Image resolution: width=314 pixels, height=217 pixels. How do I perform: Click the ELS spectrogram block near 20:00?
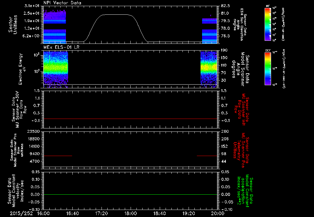[x=209, y=70]
